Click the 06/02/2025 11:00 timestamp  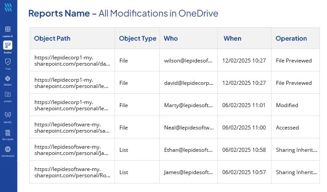pyautogui.click(x=244, y=127)
